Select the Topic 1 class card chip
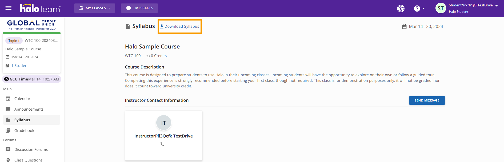 [14, 40]
